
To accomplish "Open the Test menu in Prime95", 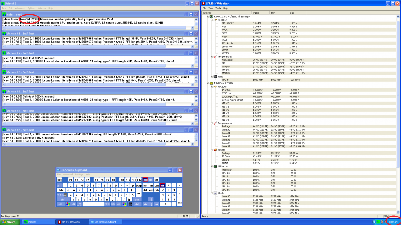I will click(x=4, y=8).
